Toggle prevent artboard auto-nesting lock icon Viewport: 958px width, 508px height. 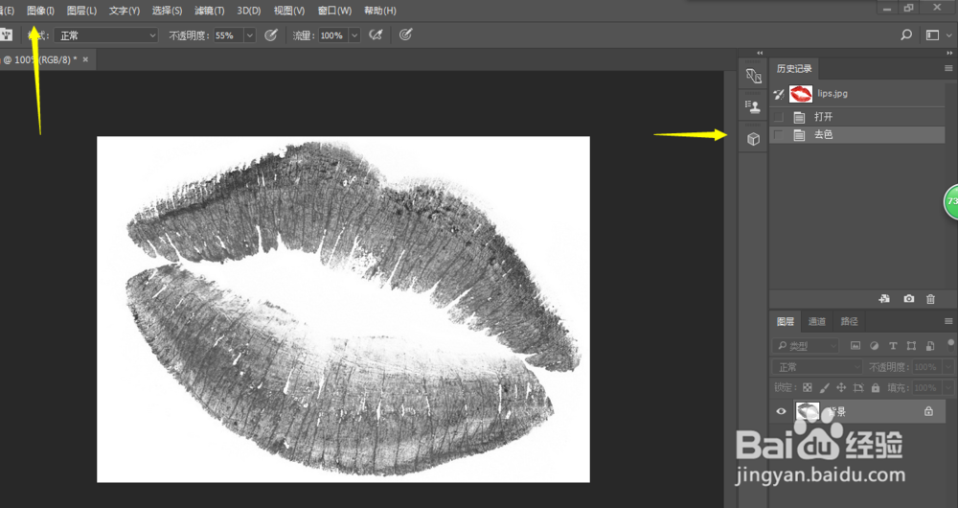click(x=858, y=387)
